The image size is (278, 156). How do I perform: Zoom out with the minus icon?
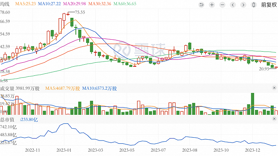tap(222, 5)
